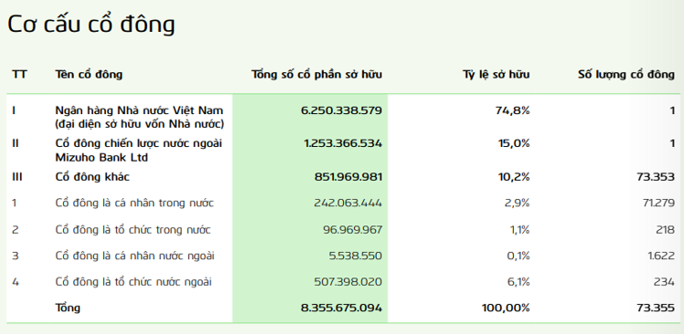Click the 'Số lượng cổ đông' column header
Screen dimensions: 684x334
point(626,75)
